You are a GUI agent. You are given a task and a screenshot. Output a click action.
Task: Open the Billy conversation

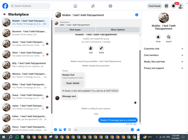[25, 65]
